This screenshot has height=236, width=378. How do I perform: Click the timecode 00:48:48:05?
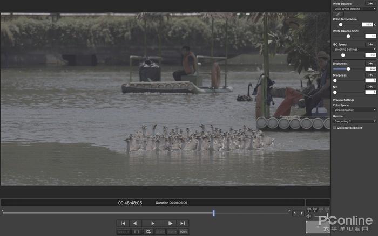[x=130, y=203]
